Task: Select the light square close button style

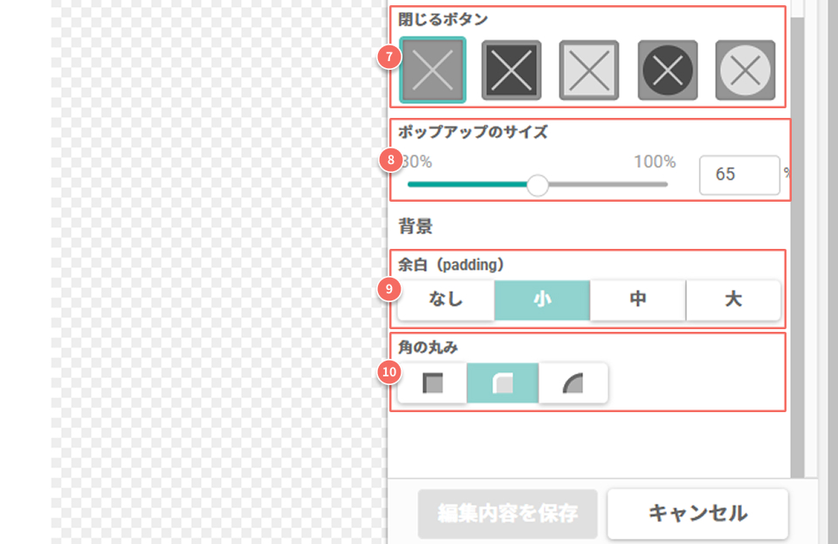Action: point(589,70)
